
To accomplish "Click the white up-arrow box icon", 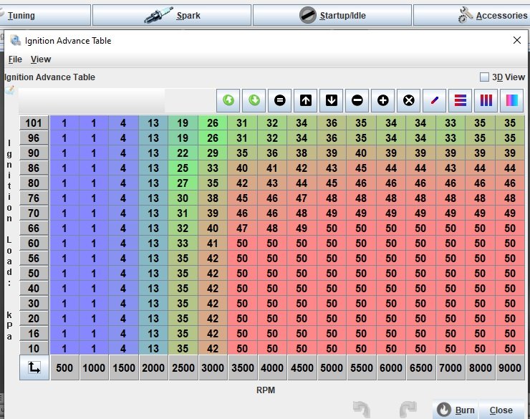I will click(306, 100).
